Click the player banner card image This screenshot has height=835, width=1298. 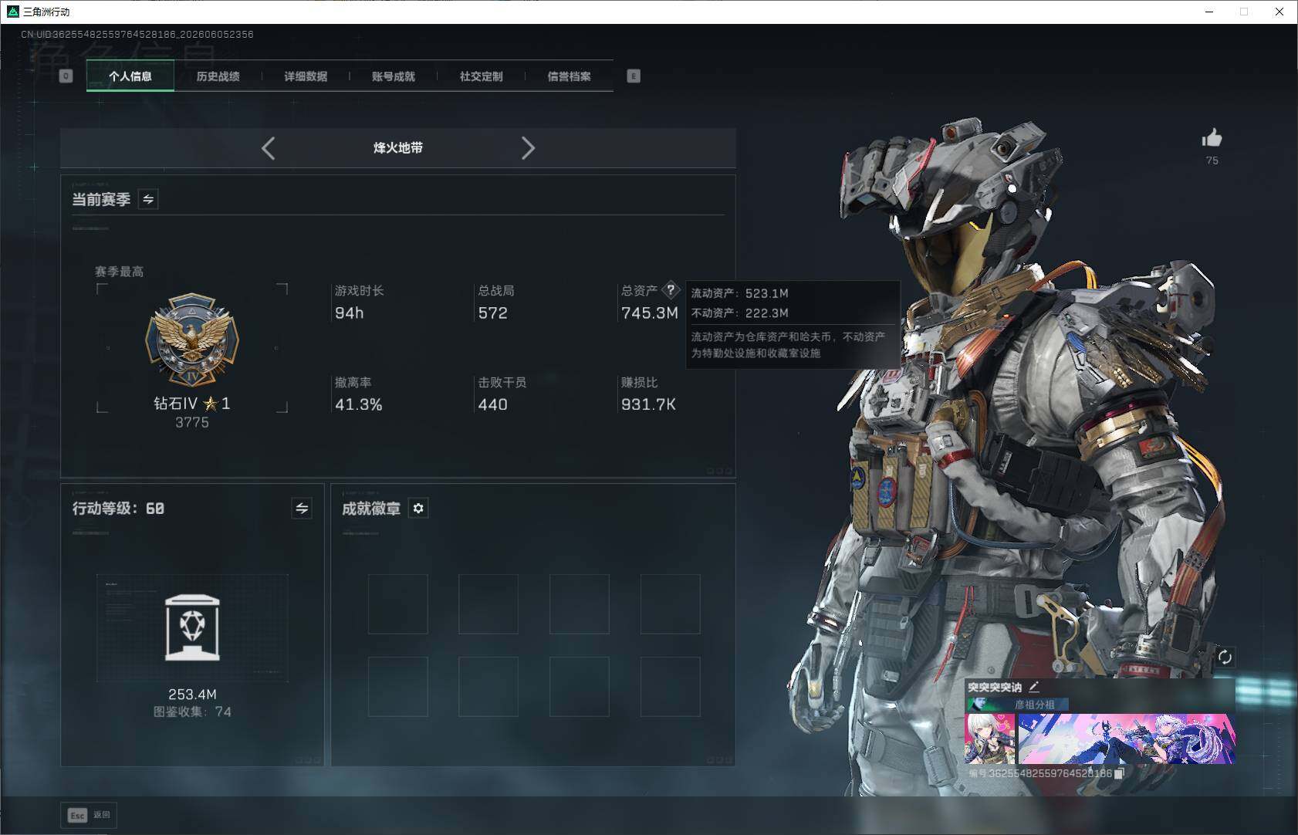(1127, 739)
